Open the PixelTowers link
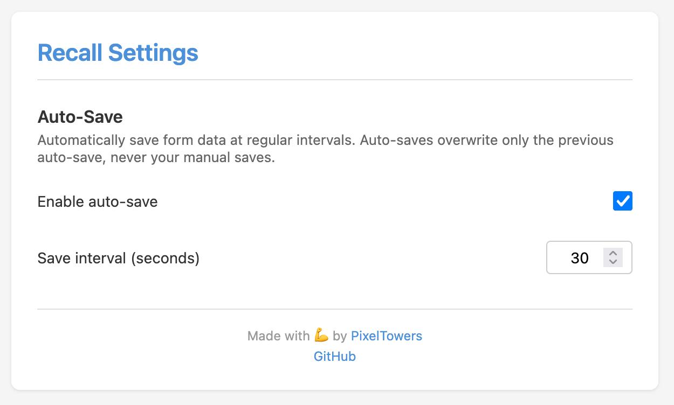Image resolution: width=674 pixels, height=405 pixels. (x=387, y=336)
